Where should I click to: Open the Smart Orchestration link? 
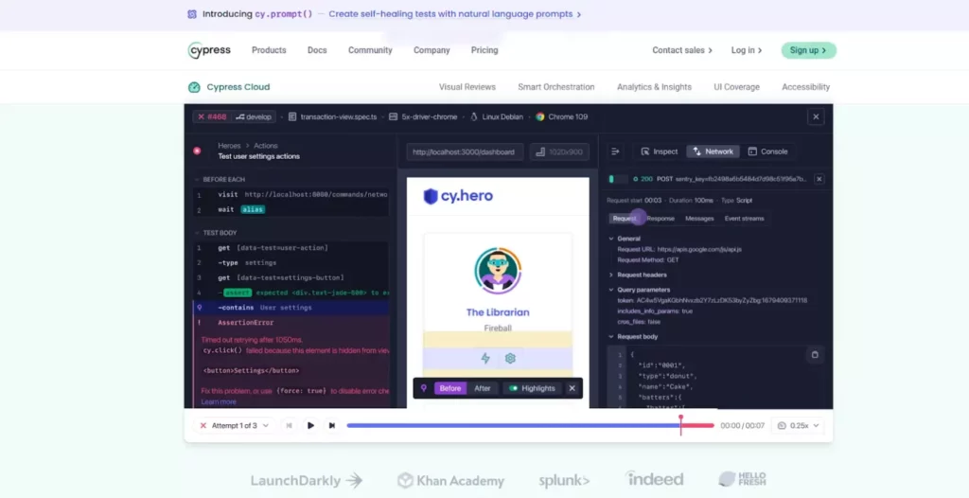556,87
